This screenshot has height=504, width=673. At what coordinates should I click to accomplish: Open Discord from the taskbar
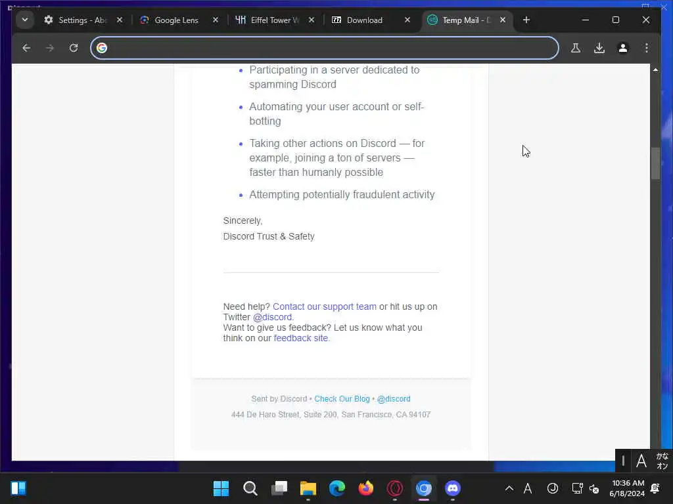click(x=453, y=488)
